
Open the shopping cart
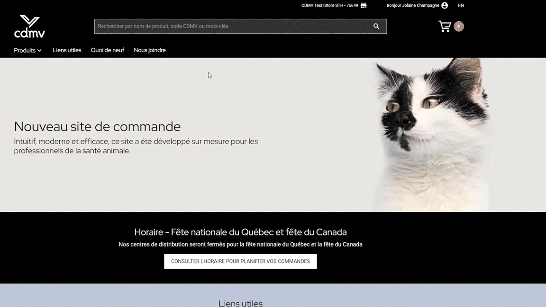pos(445,27)
